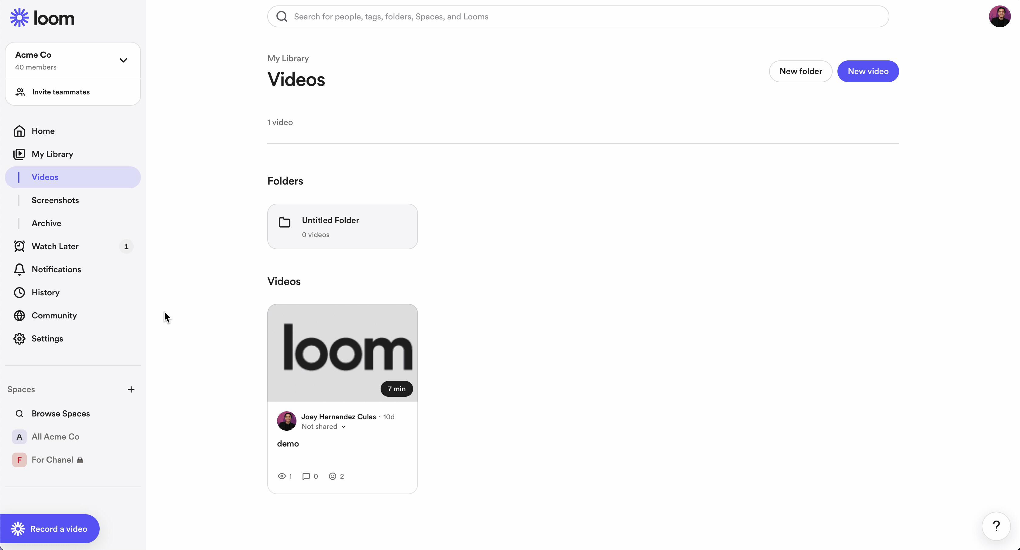Click the comments icon on demo video
The image size is (1020, 550).
click(306, 477)
